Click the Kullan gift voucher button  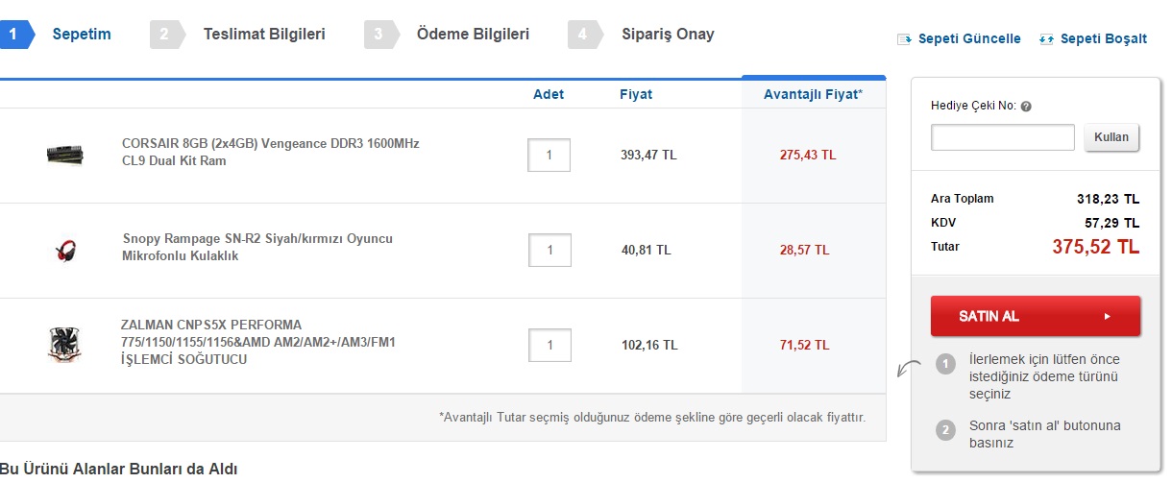point(1111,136)
